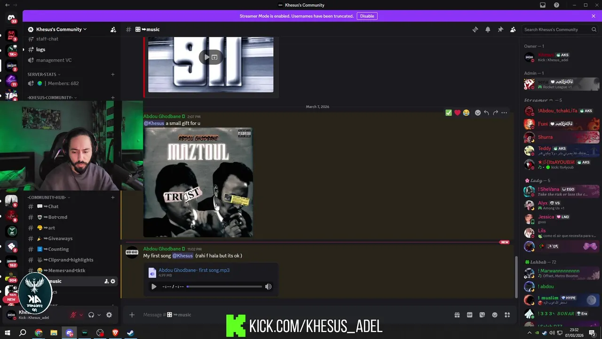Expand Khesus's Community server dropdown
Viewport: 602px width, 339px height.
[x=61, y=29]
